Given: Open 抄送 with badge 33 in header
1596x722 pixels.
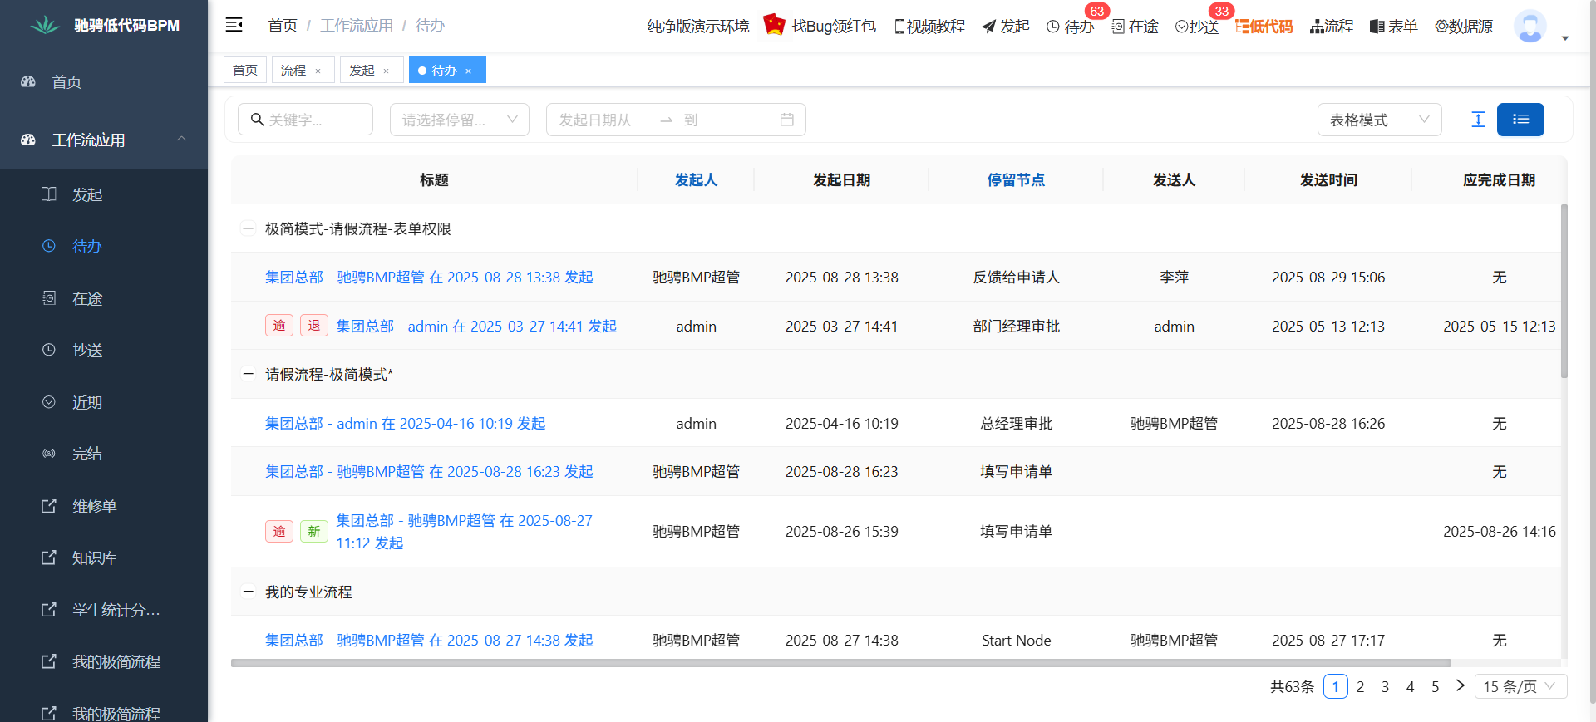Looking at the screenshot, I should point(1197,27).
